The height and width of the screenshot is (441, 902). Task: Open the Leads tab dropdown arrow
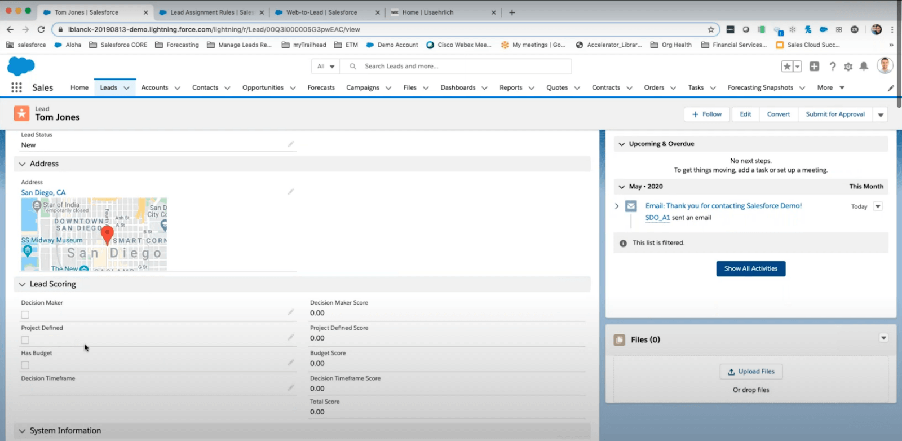[x=127, y=88]
